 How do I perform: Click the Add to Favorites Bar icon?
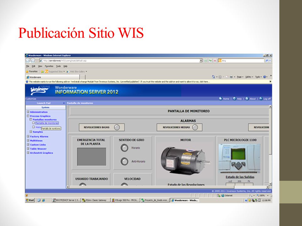[42, 72]
